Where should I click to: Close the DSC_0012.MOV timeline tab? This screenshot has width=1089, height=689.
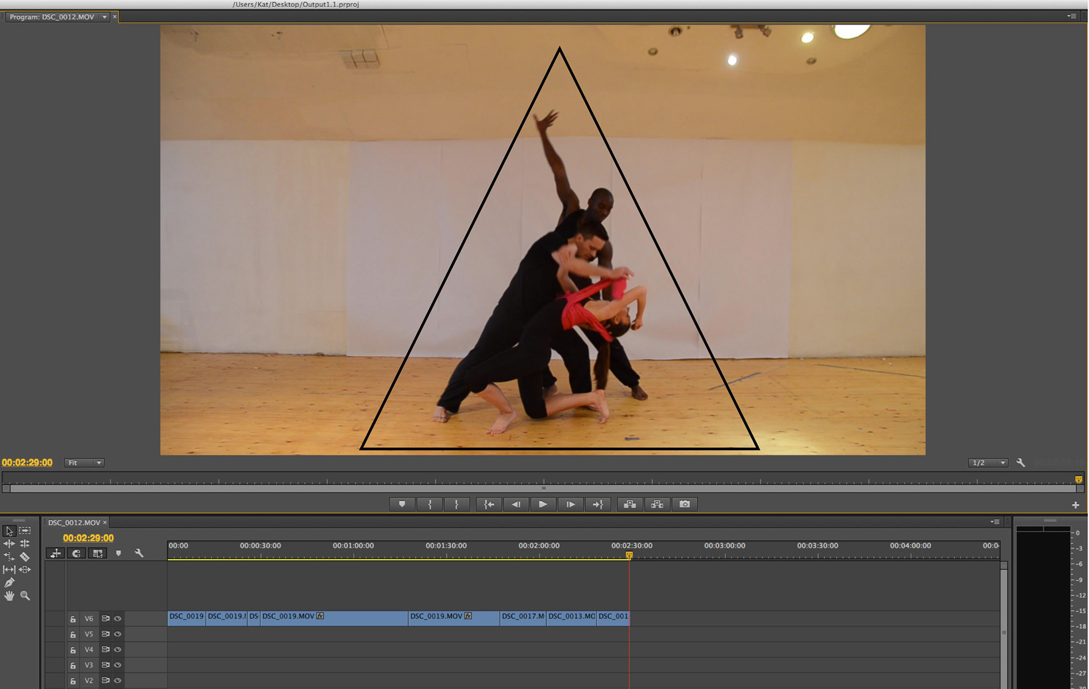(105, 522)
